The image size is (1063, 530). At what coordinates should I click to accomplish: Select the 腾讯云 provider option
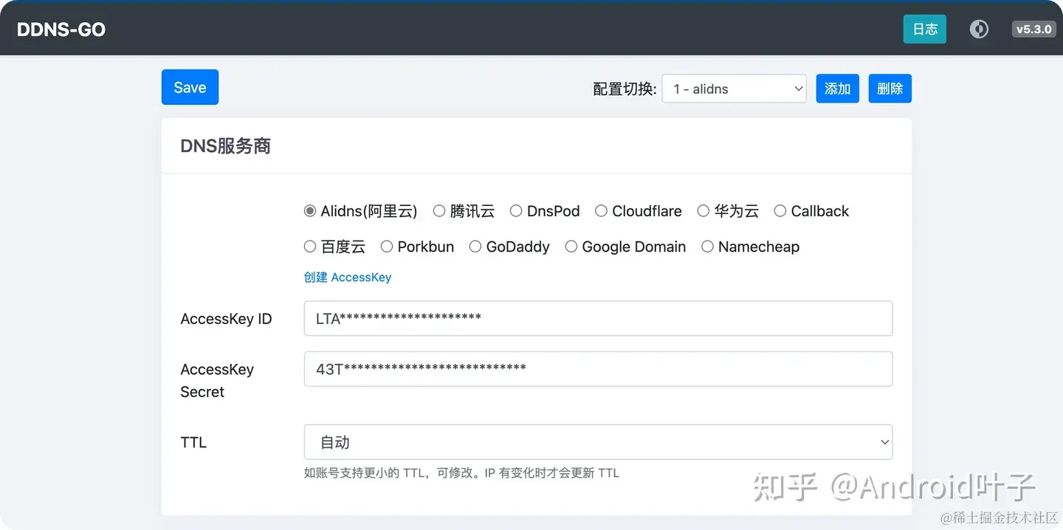(439, 211)
